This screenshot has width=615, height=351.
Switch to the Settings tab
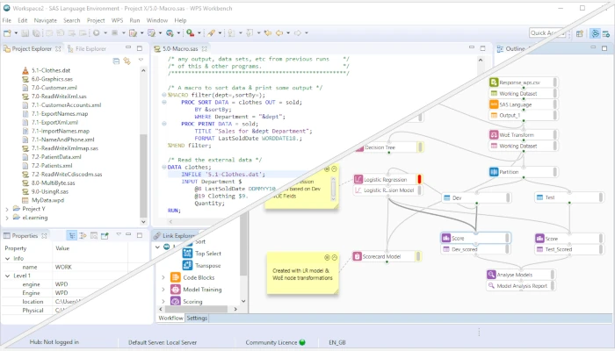tap(197, 318)
